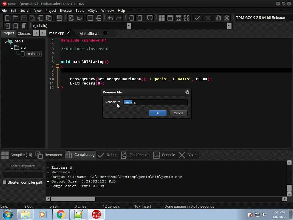
Task: Open the Search menu
Action: (x=25, y=11)
